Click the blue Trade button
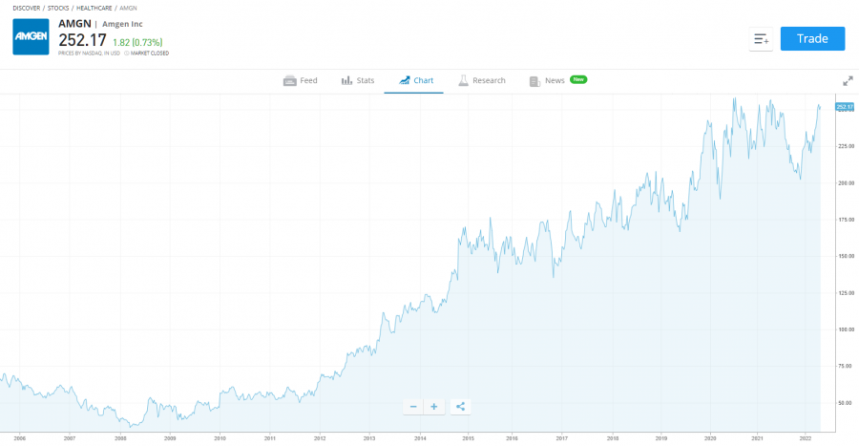859x446 pixels. coord(812,38)
